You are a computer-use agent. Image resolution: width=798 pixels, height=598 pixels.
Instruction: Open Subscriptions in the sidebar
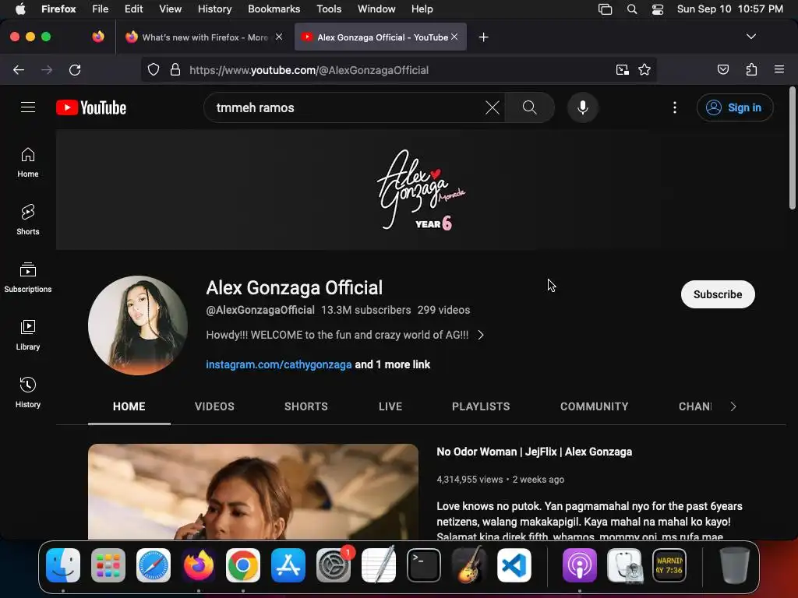(28, 278)
